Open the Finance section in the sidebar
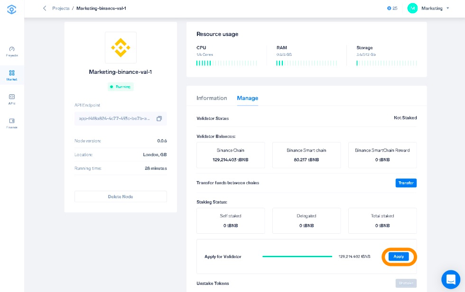Image resolution: width=465 pixels, height=292 pixels. coord(12,124)
